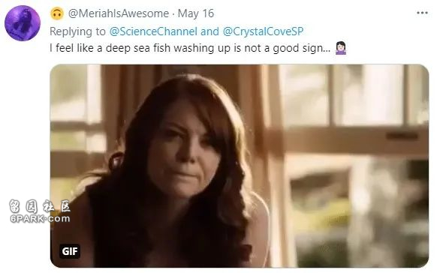
Task: Click the tweet text about deep sea fish
Action: pos(190,48)
